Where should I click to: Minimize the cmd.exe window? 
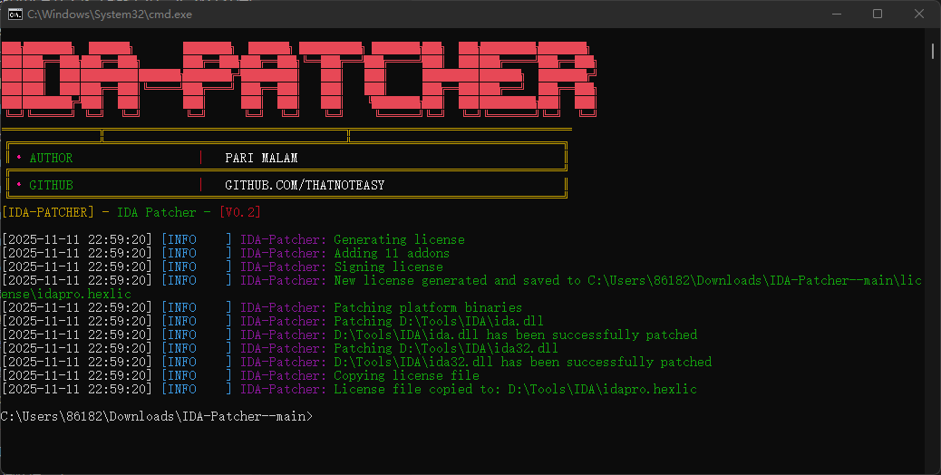pos(835,14)
